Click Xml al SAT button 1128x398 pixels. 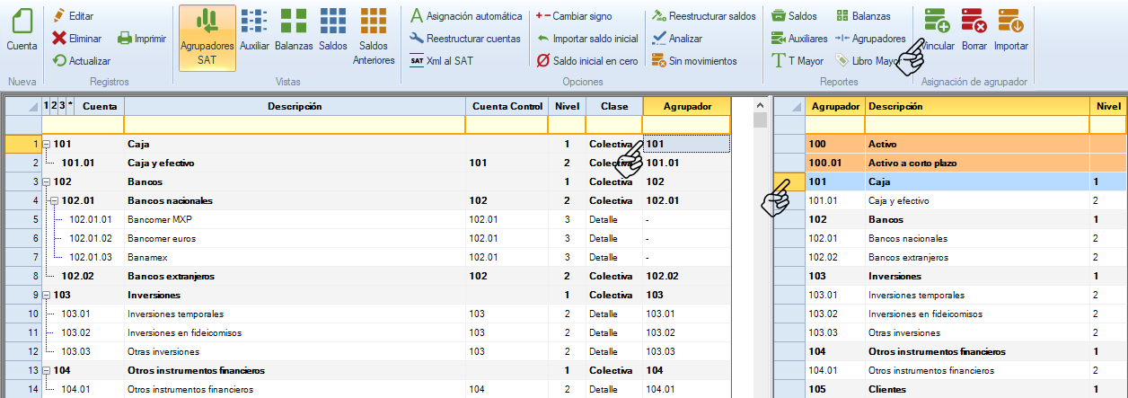tap(442, 61)
